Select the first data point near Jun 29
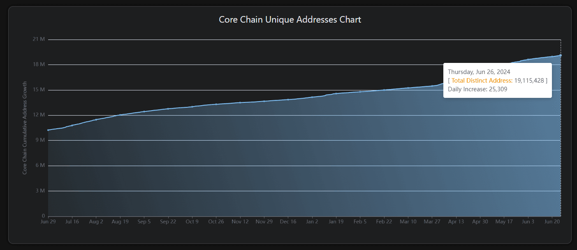Viewport: 577px width, 250px height. pyautogui.click(x=49, y=130)
